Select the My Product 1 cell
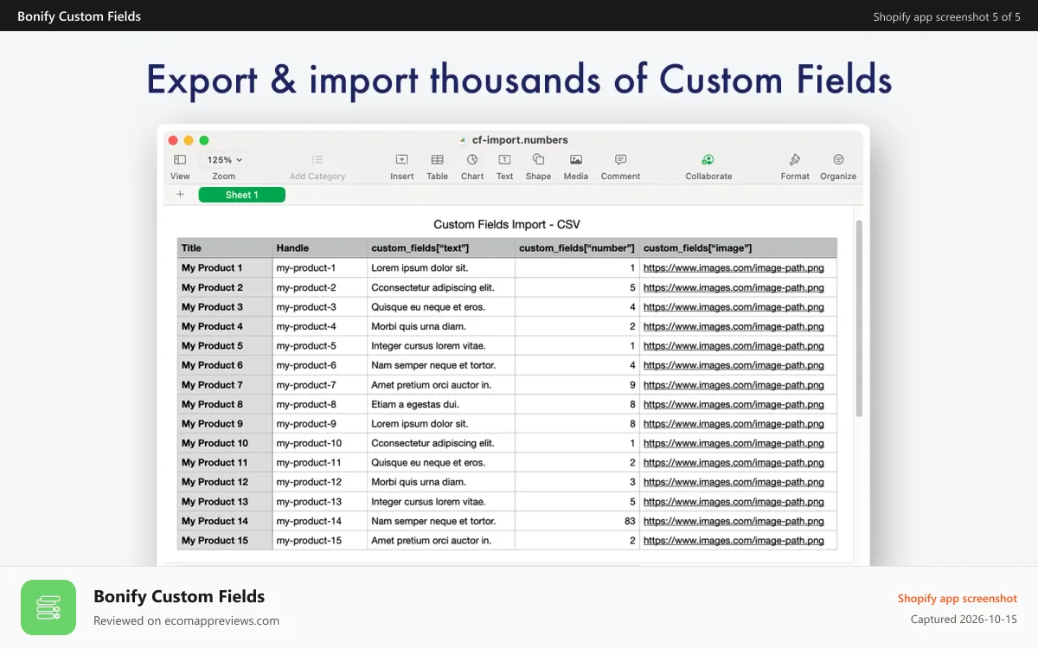The width and height of the screenshot is (1038, 649). click(225, 268)
